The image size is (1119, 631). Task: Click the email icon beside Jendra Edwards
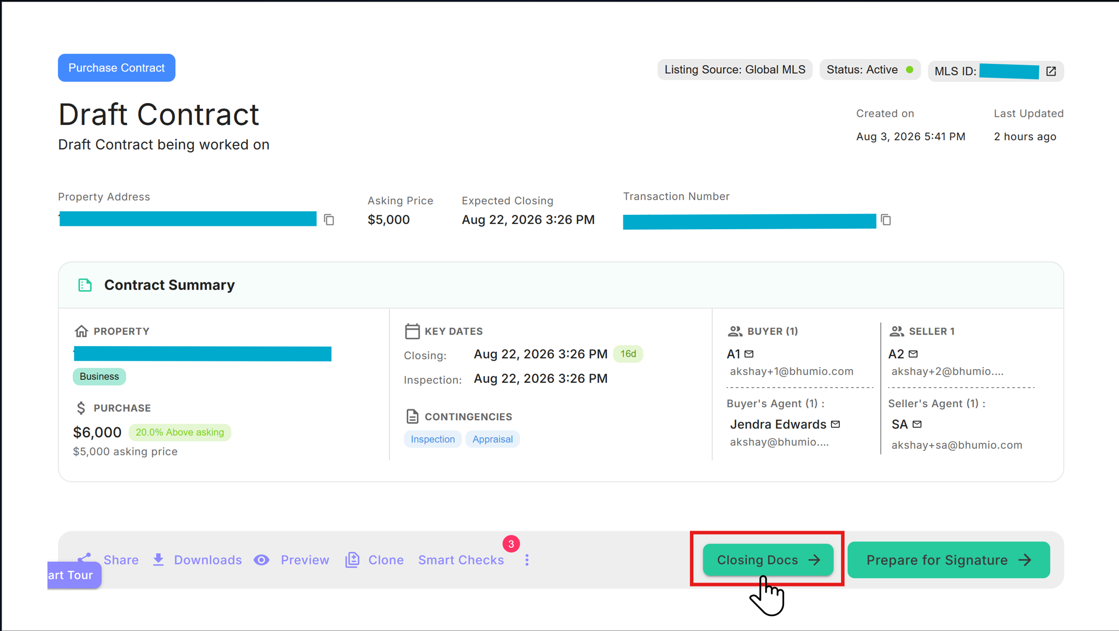coord(835,424)
